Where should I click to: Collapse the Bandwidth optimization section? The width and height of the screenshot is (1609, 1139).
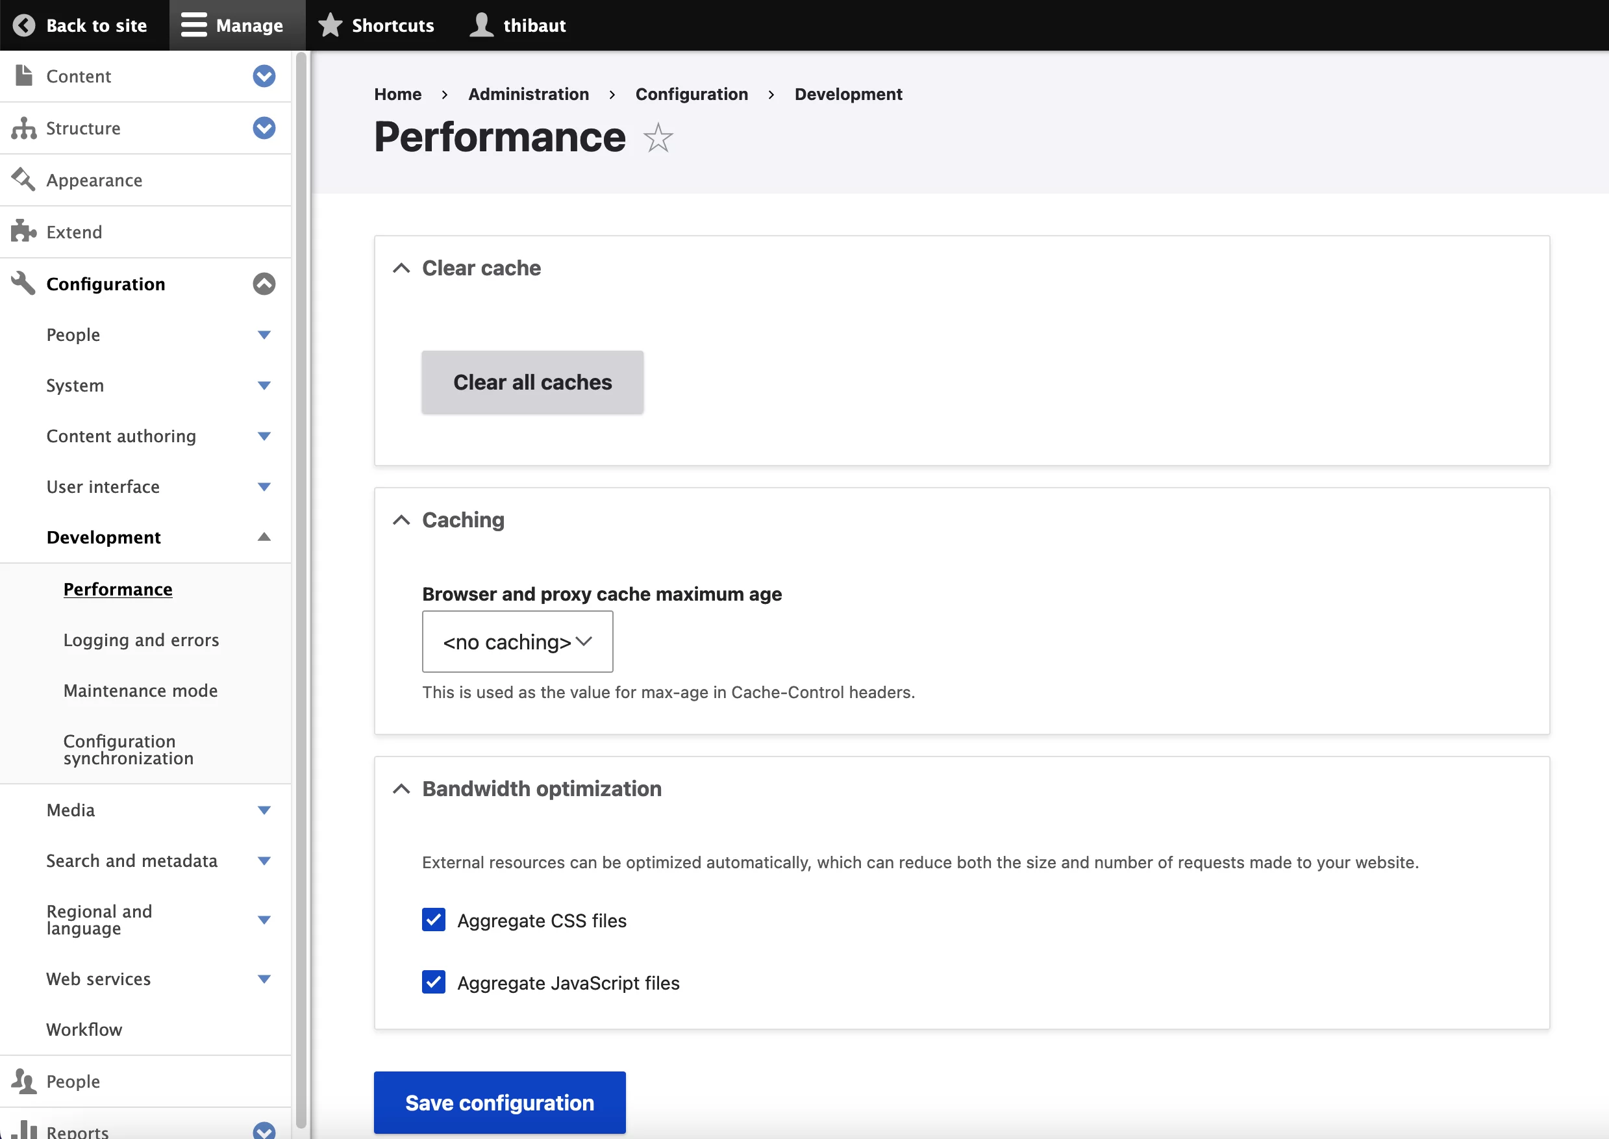(x=402, y=789)
